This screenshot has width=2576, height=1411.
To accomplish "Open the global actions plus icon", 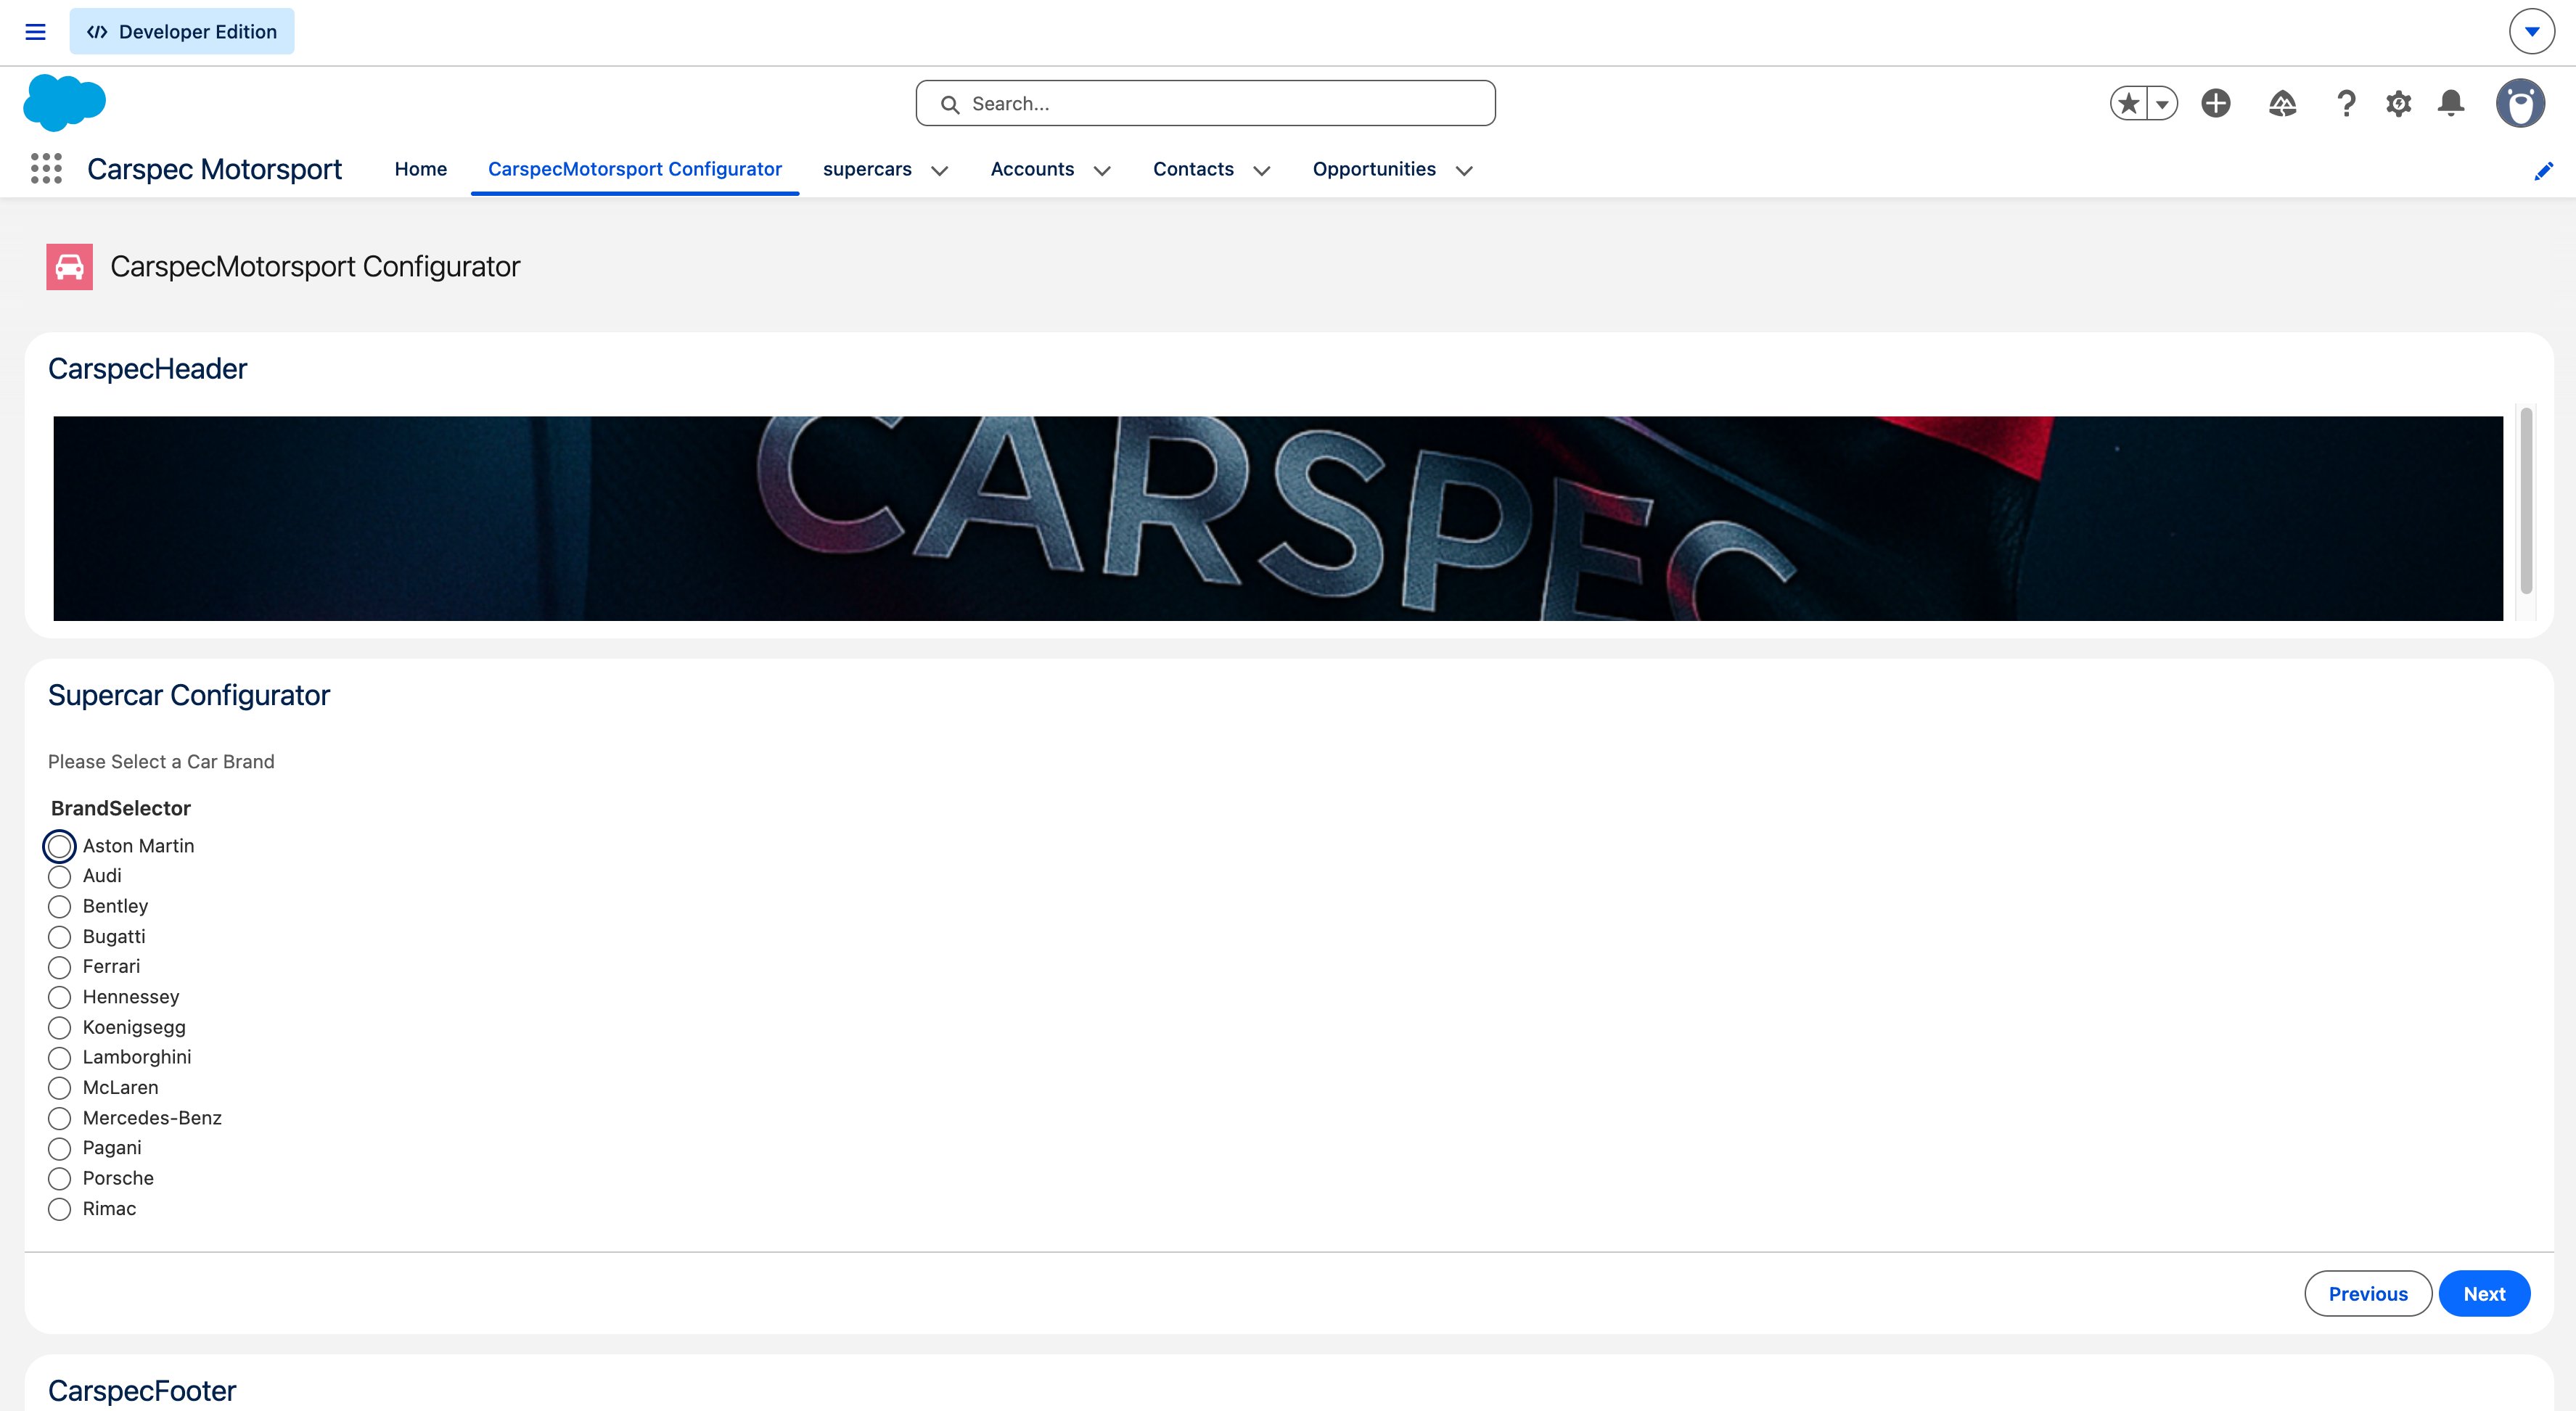I will 2216,103.
